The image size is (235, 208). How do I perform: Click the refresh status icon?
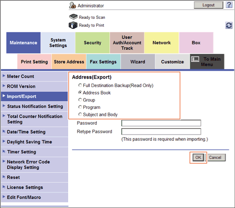(x=229, y=25)
